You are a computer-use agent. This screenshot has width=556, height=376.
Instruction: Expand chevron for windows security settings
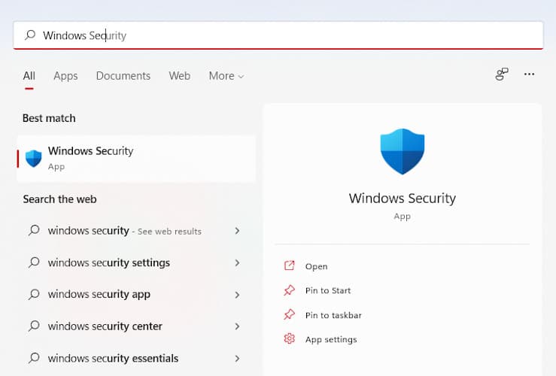point(237,262)
